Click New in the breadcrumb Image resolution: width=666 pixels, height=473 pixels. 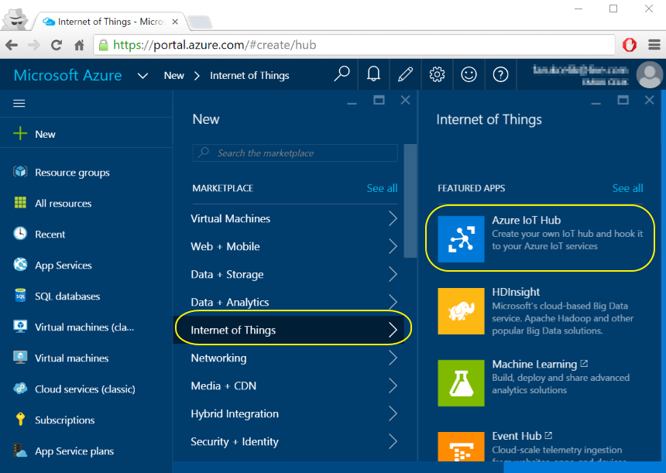pos(173,76)
